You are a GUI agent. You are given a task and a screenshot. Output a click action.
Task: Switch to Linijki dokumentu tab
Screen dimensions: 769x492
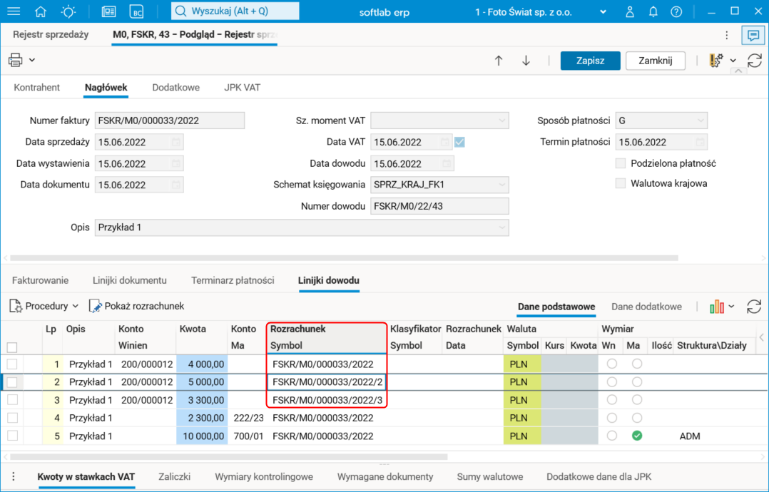[130, 281]
